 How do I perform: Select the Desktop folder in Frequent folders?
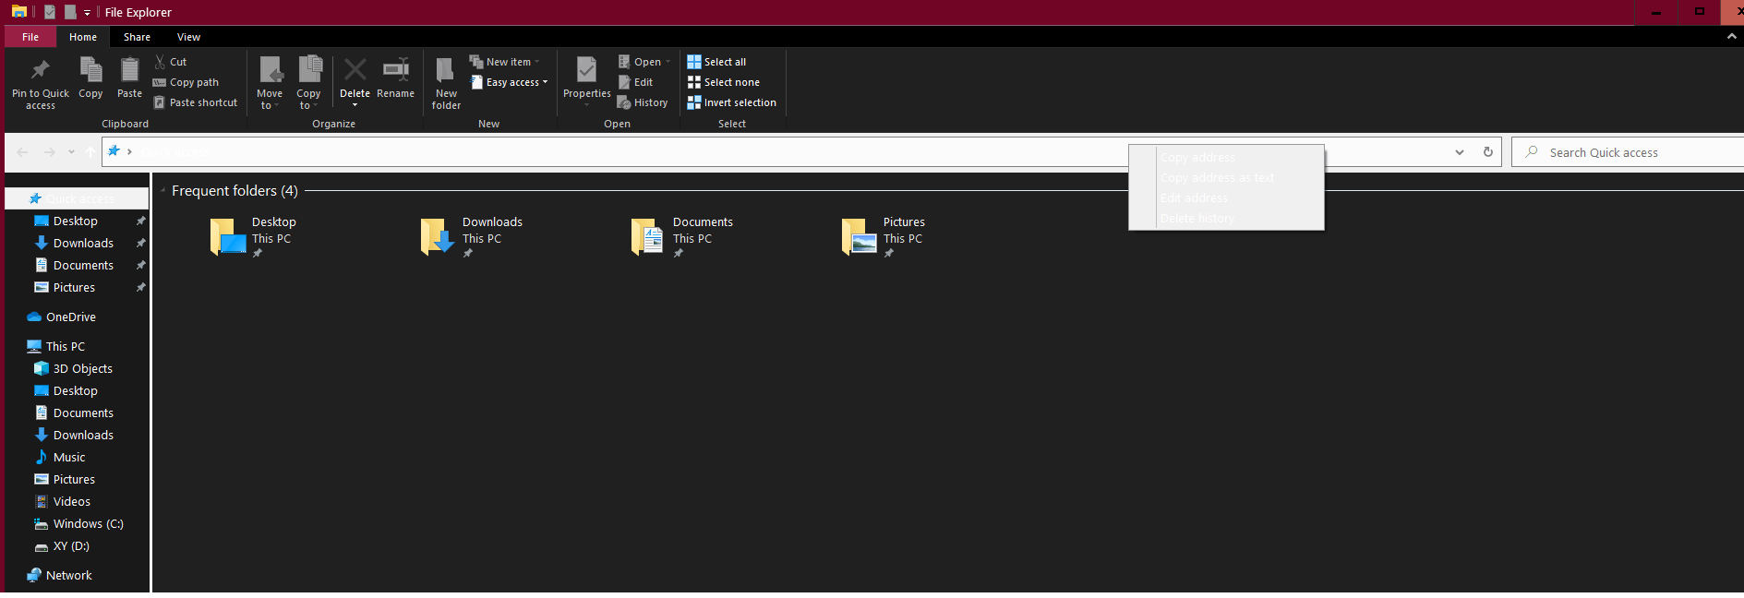253,237
